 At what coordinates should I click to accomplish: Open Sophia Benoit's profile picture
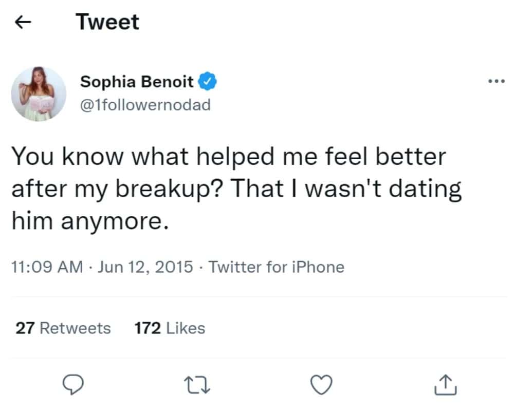39,94
